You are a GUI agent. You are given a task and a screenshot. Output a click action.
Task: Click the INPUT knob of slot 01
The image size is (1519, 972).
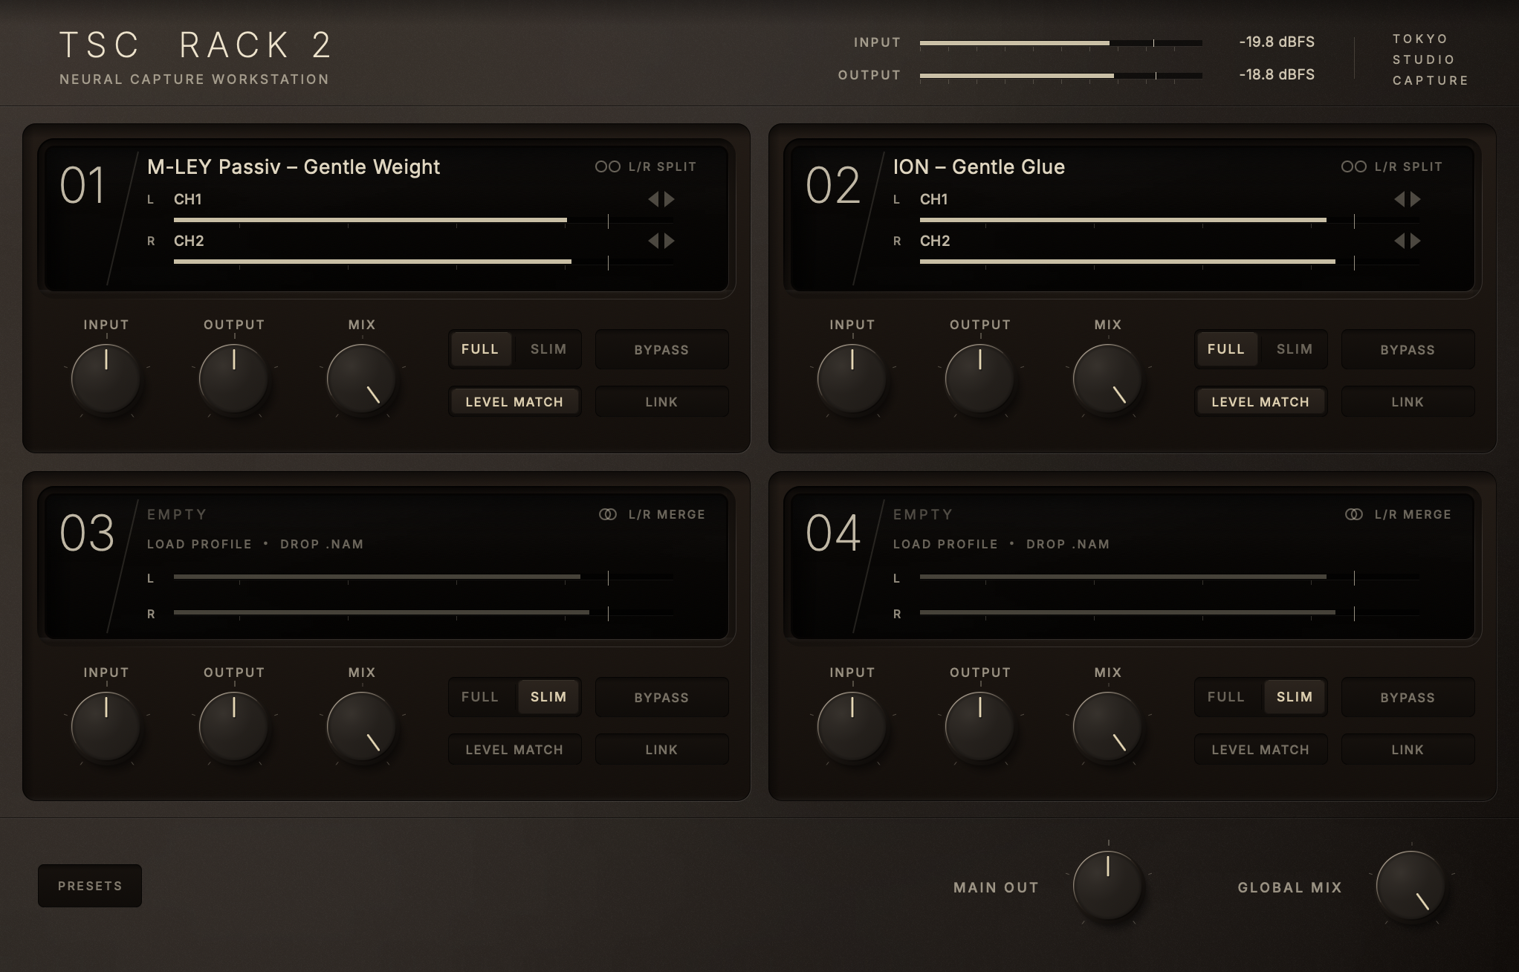click(106, 379)
